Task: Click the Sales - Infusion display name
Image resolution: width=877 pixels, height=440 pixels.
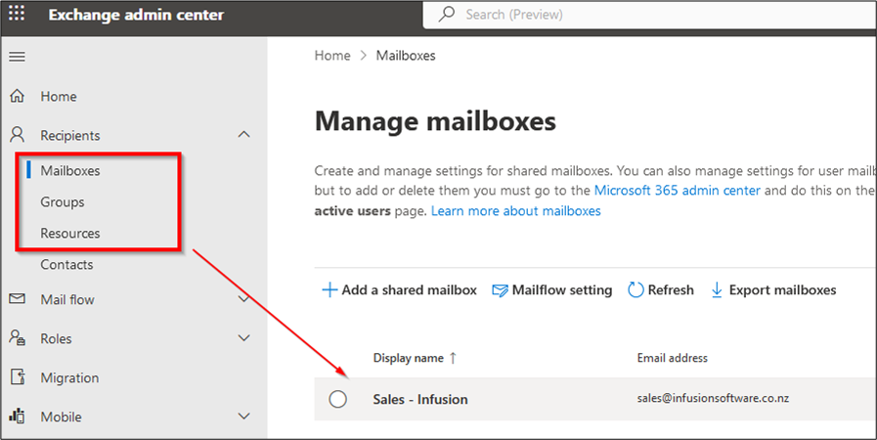Action: pyautogui.click(x=420, y=399)
